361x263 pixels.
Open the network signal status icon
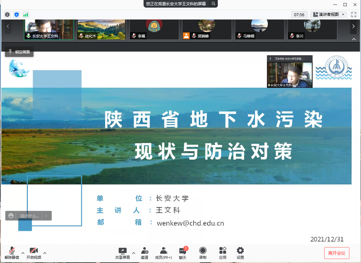tap(26, 15)
